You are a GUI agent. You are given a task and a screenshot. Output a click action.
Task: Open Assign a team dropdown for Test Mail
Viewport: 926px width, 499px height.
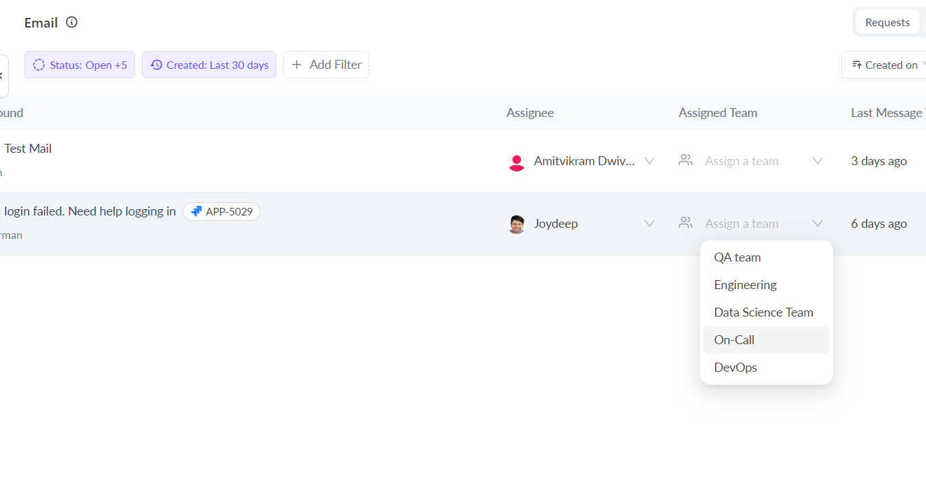pyautogui.click(x=817, y=161)
